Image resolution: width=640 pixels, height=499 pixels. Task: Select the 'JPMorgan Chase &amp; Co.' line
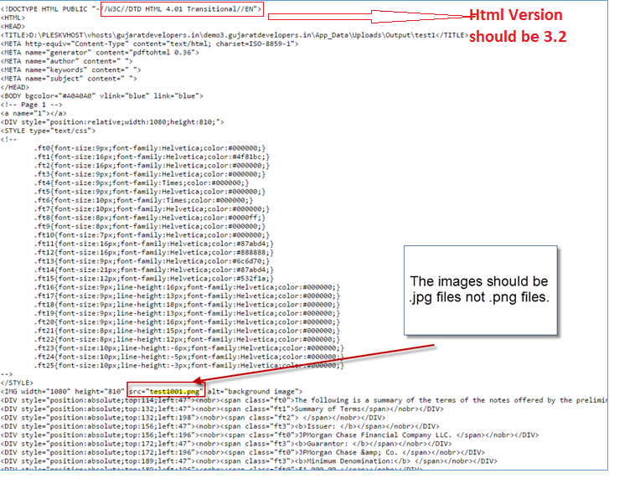243,452
